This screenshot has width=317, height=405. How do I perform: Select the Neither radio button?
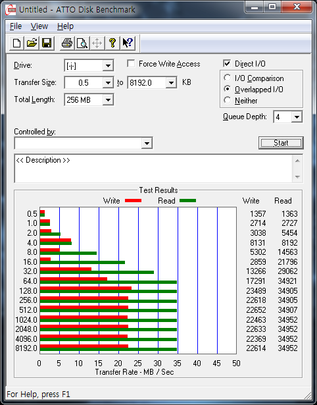pyautogui.click(x=228, y=100)
